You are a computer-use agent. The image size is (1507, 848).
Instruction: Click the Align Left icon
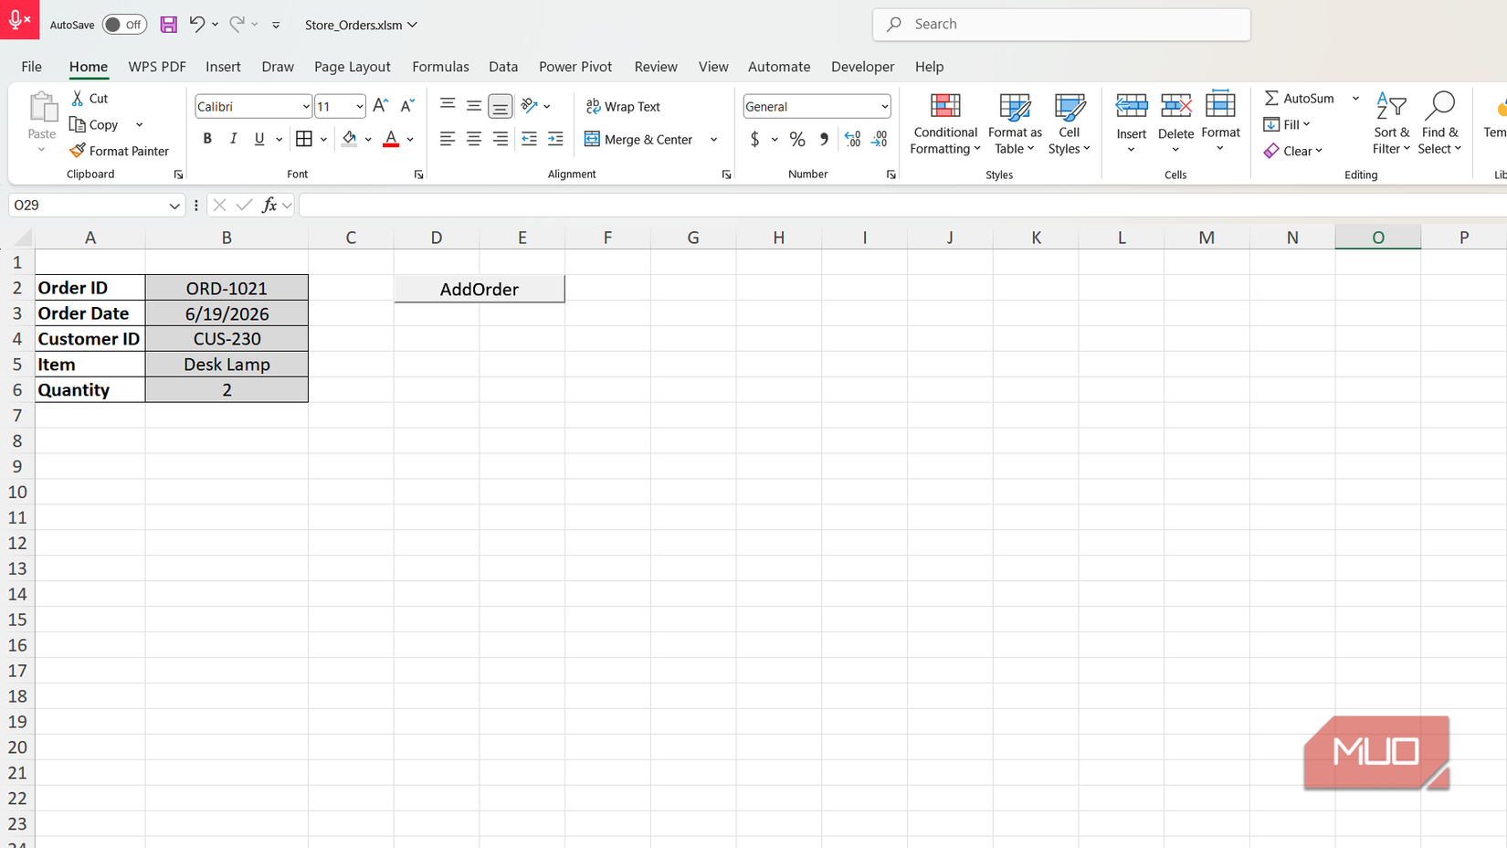click(448, 139)
